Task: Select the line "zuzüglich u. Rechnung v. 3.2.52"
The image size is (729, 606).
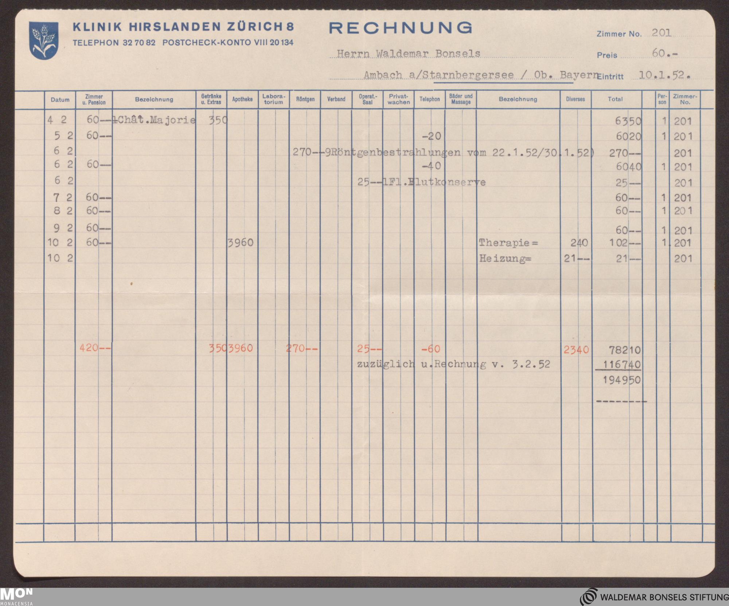Action: (453, 364)
